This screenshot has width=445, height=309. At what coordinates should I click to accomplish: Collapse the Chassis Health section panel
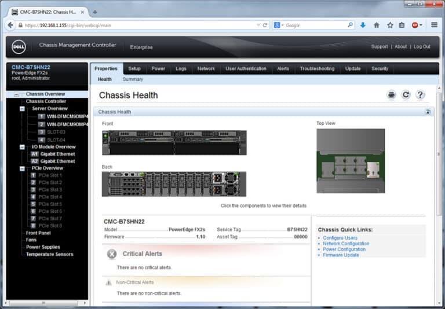pyautogui.click(x=428, y=112)
